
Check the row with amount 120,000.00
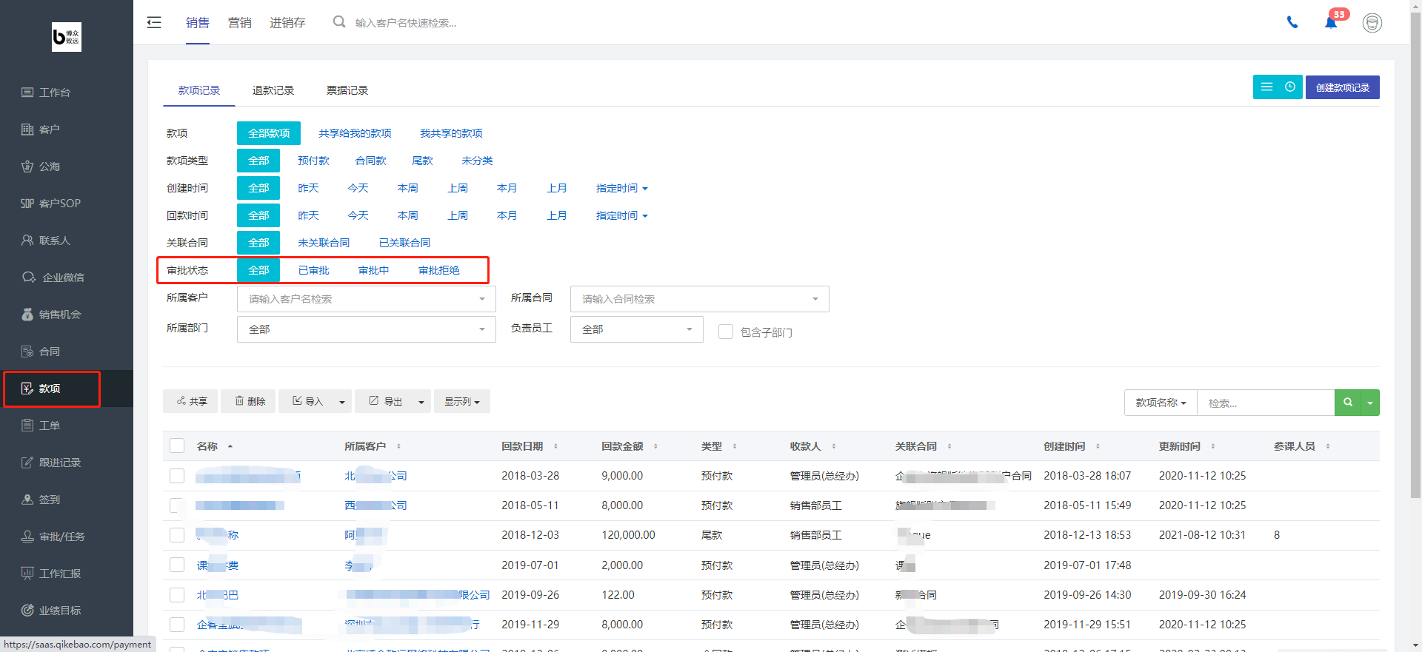point(177,535)
